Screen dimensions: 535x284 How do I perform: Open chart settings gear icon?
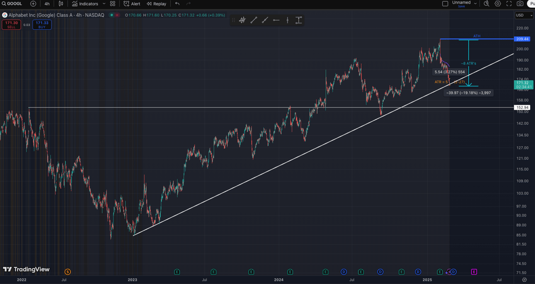point(498,4)
